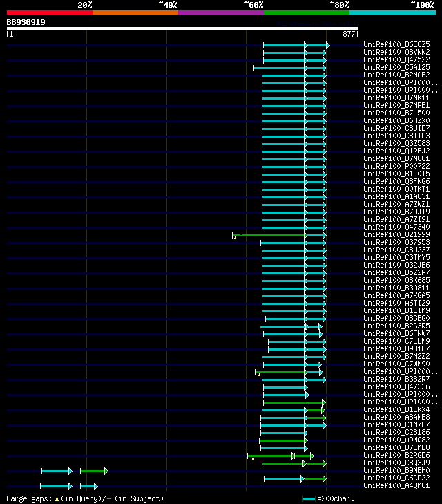Select the UniRef100_Q0TKT1 label

(396, 189)
